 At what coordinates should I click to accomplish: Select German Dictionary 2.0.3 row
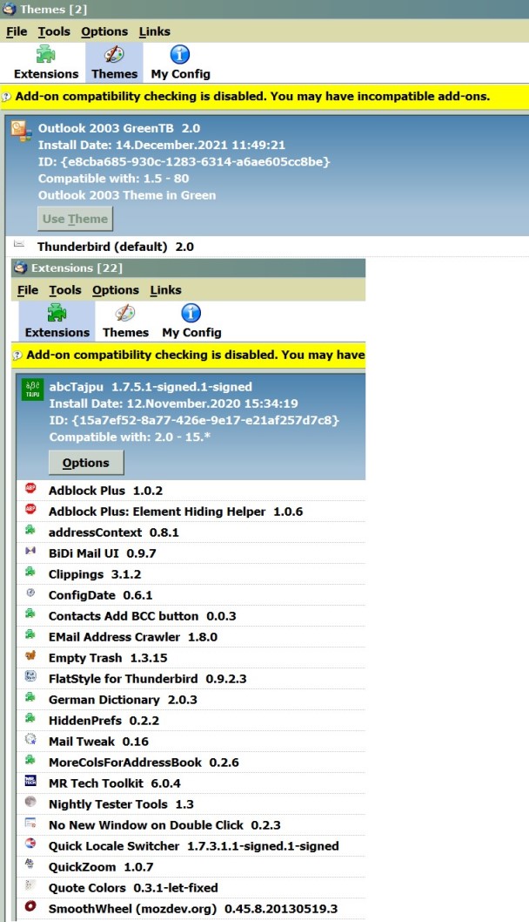pyautogui.click(x=191, y=700)
